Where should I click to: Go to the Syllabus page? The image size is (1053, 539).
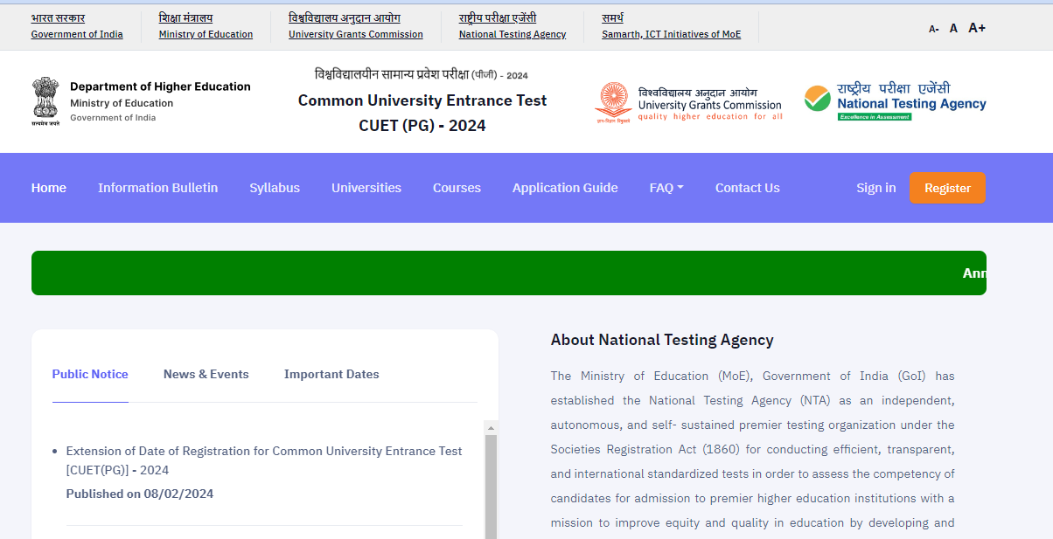coord(275,188)
